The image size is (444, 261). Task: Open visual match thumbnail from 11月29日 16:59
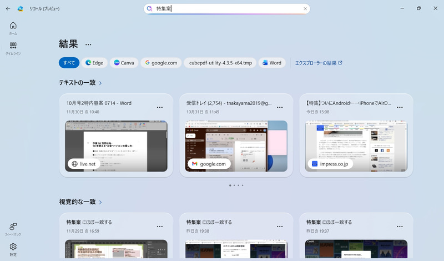[116, 249]
